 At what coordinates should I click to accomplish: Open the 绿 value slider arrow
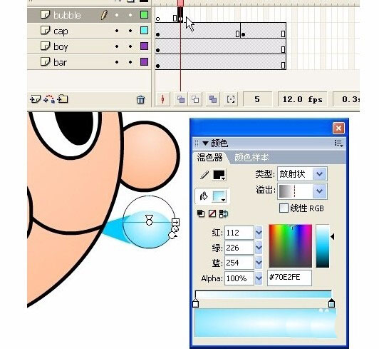259,248
